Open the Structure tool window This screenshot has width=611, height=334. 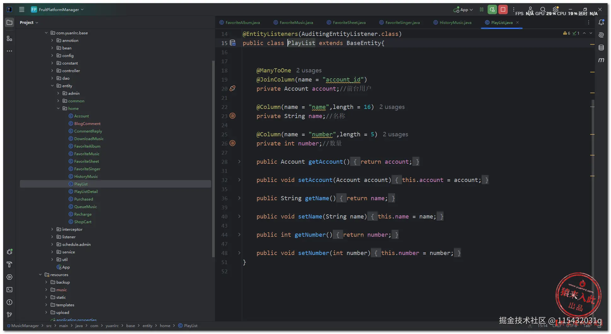[x=9, y=38]
